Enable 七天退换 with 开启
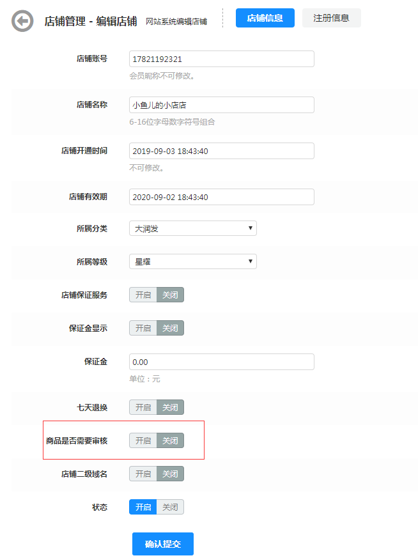The height and width of the screenshot is (558, 418). (143, 407)
